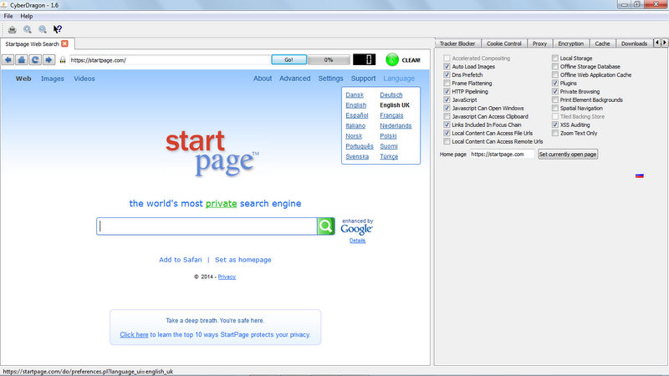Switch to Cookie Control tab
Screen dimensions: 669x376
[504, 43]
